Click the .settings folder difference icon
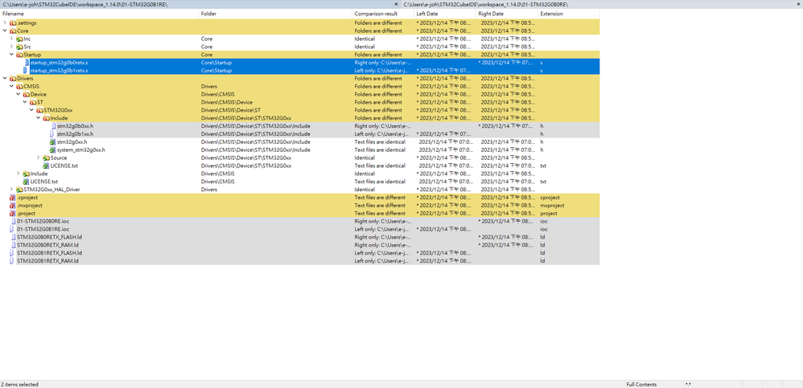The height and width of the screenshot is (388, 803). [13, 23]
